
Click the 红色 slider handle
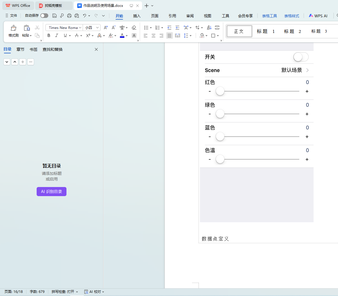coord(220,91)
